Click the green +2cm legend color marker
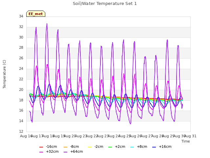This screenshot has height=158, width=210. click(x=110, y=147)
